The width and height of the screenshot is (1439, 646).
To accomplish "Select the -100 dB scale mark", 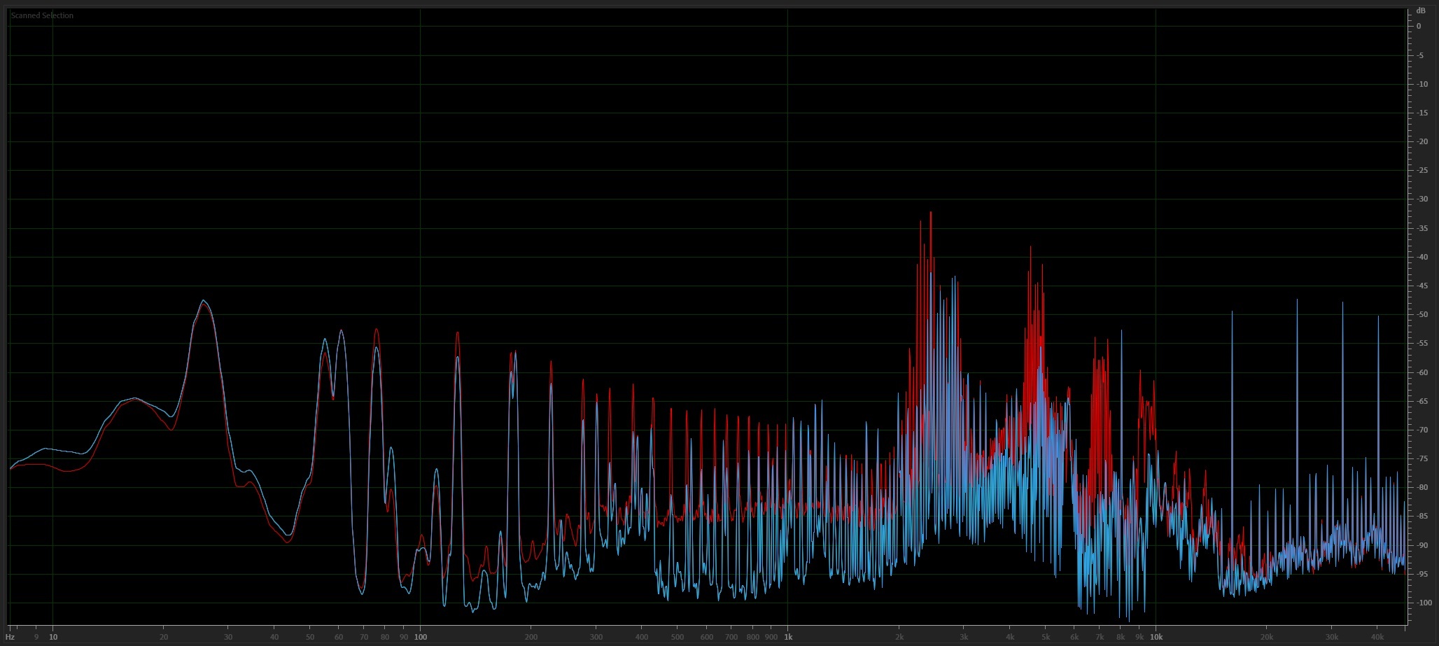I will 1424,603.
